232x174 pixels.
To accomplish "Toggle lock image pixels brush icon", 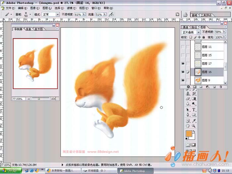I will click(195, 37).
